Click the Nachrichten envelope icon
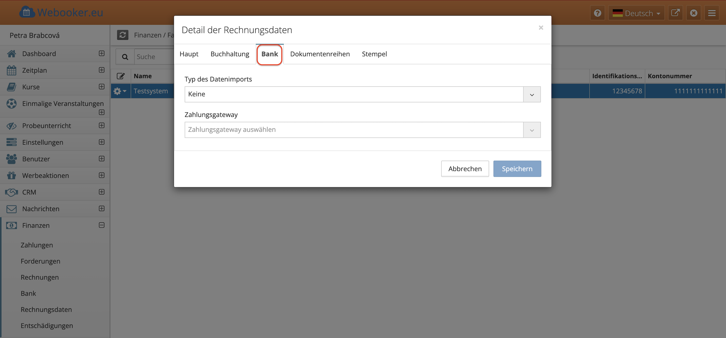The width and height of the screenshot is (726, 338). [x=12, y=209]
